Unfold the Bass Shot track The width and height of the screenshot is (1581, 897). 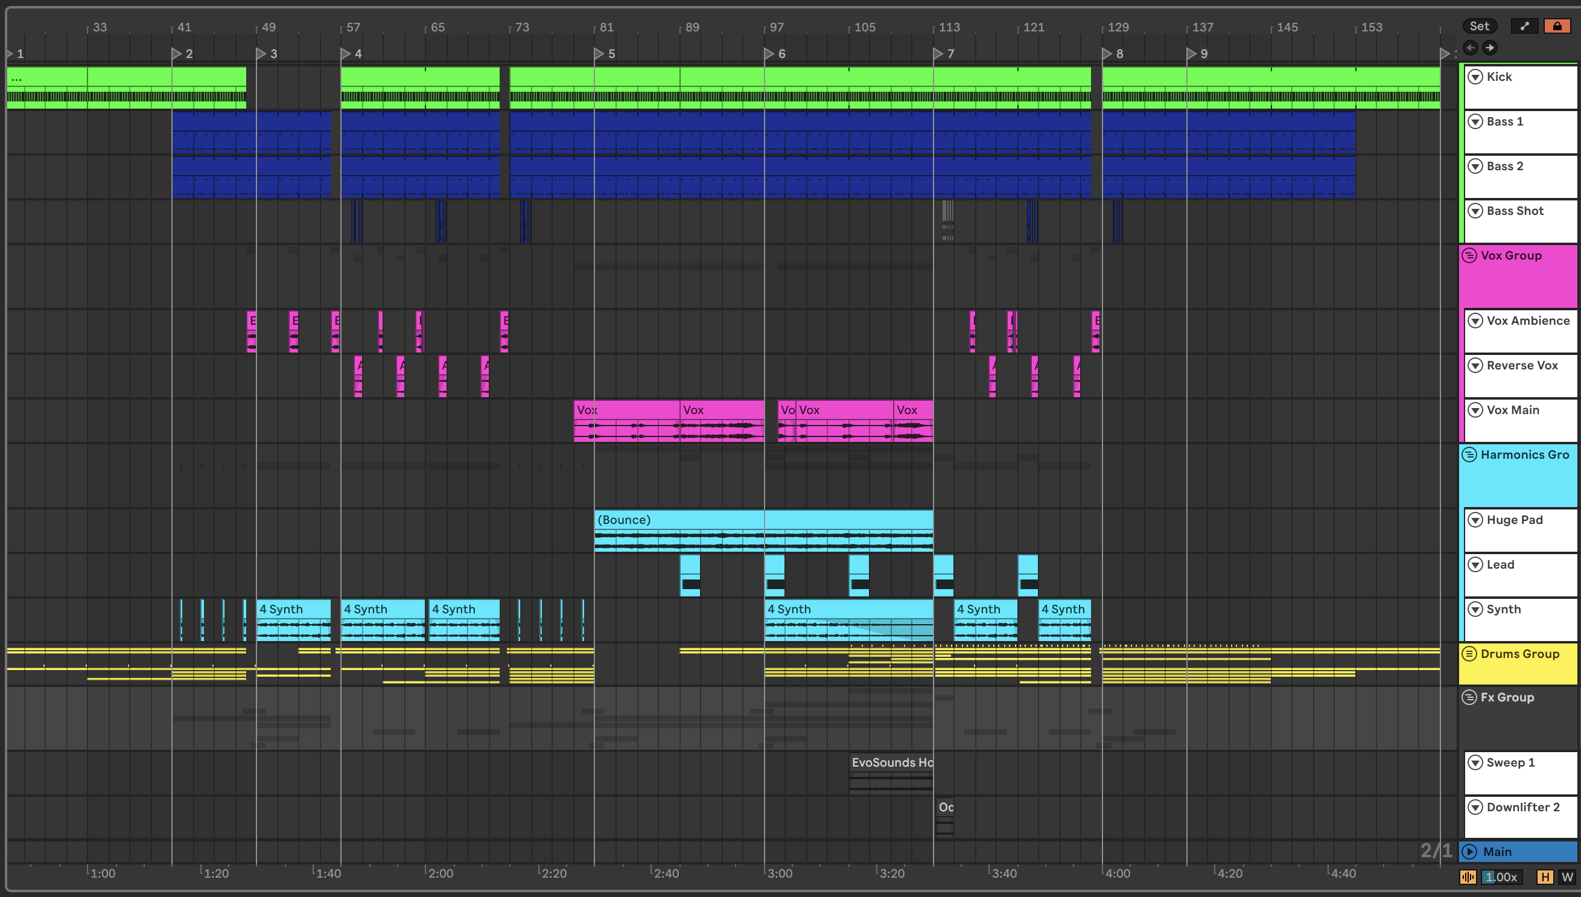click(1475, 211)
